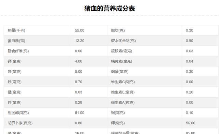219x134 pixels.
Task: Click the 55.00 calorie value
Action: tap(80, 31)
